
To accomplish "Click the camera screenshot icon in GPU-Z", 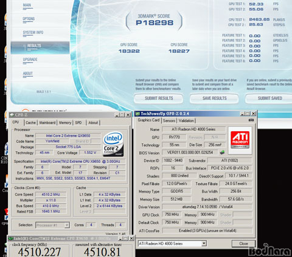I will click(x=251, y=120).
